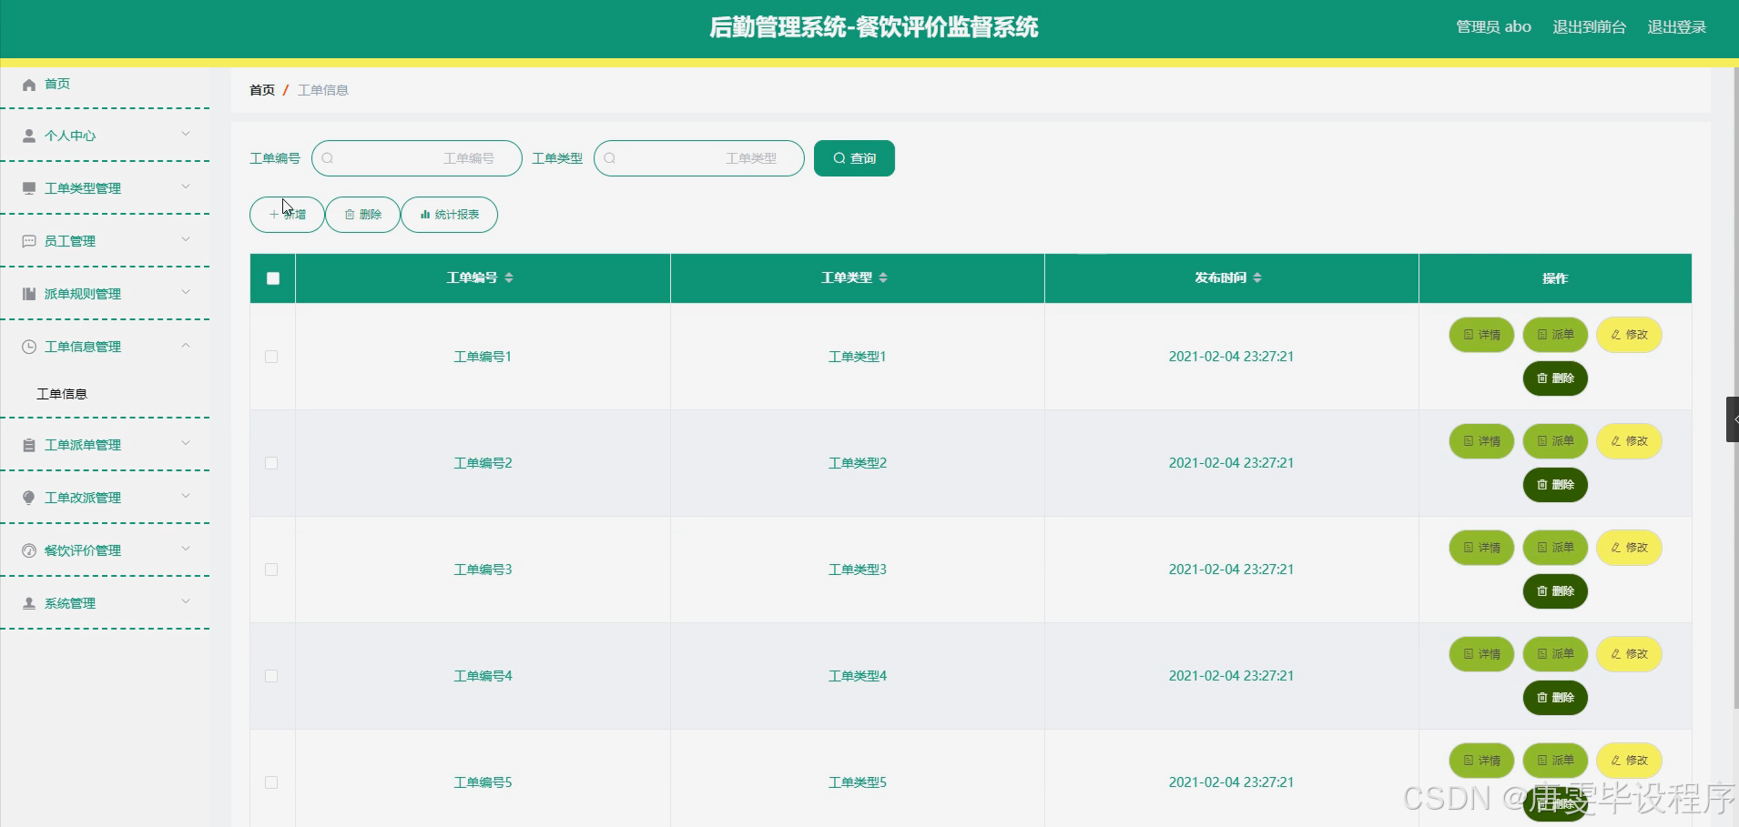Toggle the select-all checkbox in table header

tap(273, 278)
